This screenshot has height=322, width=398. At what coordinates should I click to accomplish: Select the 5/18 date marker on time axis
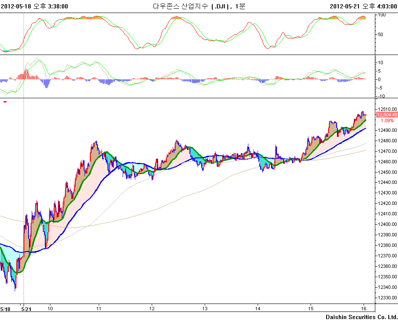5,309
